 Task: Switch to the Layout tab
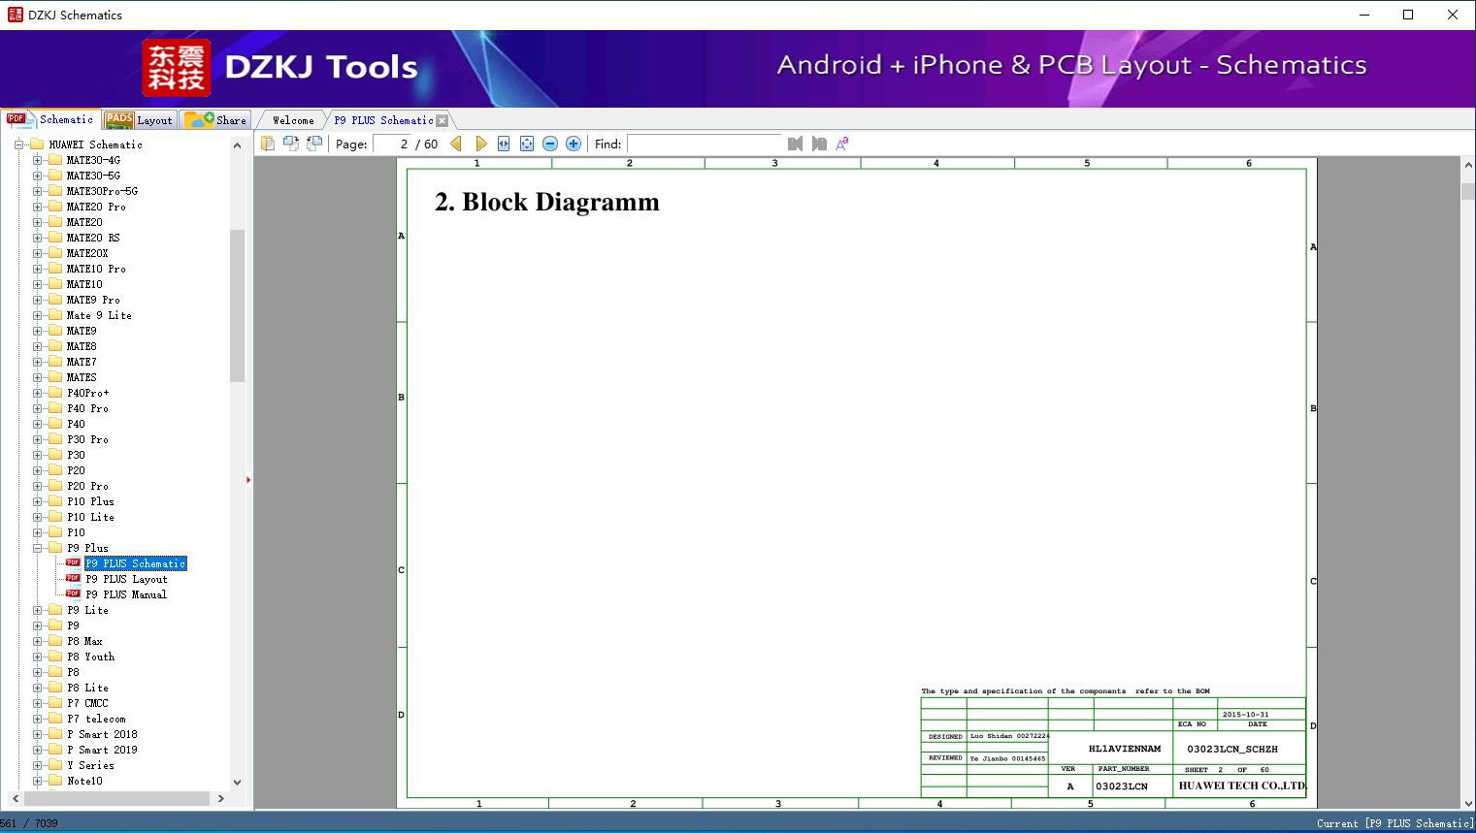click(139, 119)
